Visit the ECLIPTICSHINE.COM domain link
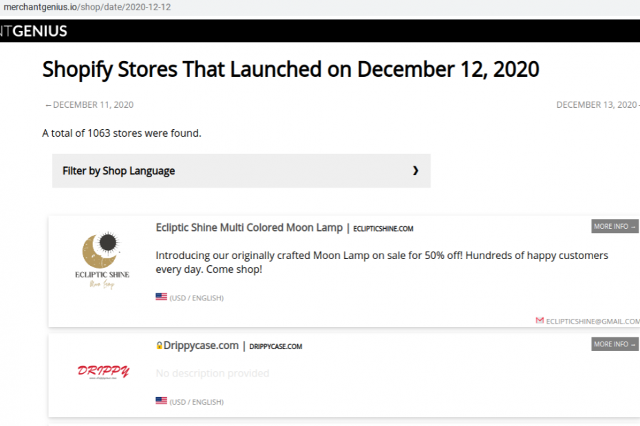The image size is (640, 426). click(x=383, y=229)
